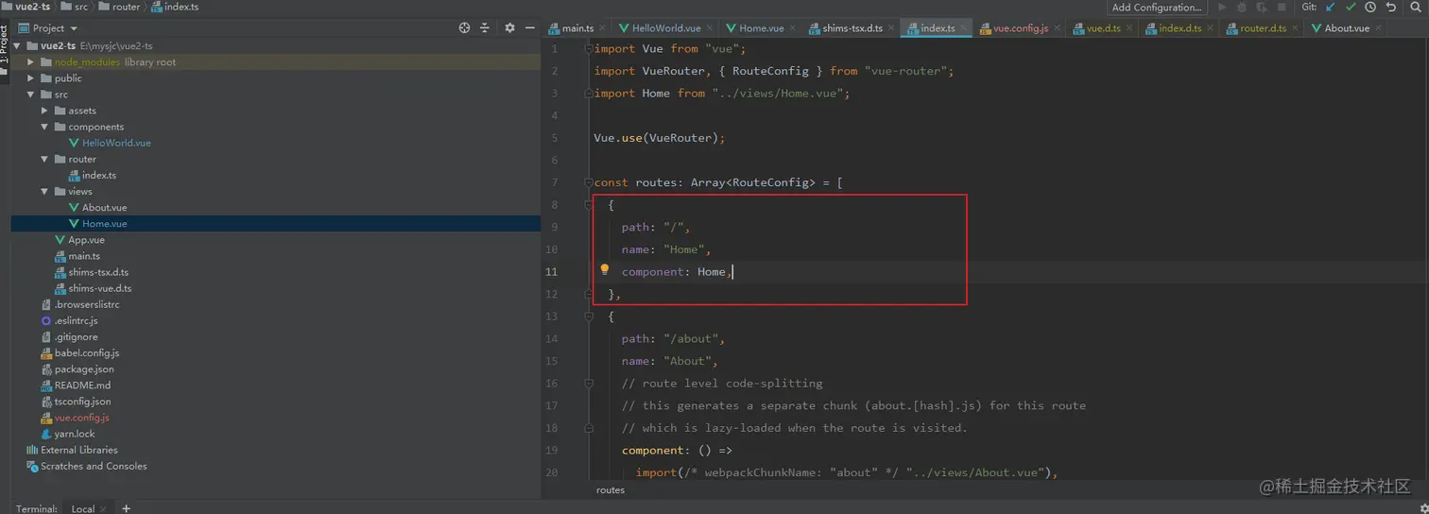Viewport: 1429px width, 514px height.
Task: Click the Git rollback arrow icon
Action: pyautogui.click(x=1390, y=8)
